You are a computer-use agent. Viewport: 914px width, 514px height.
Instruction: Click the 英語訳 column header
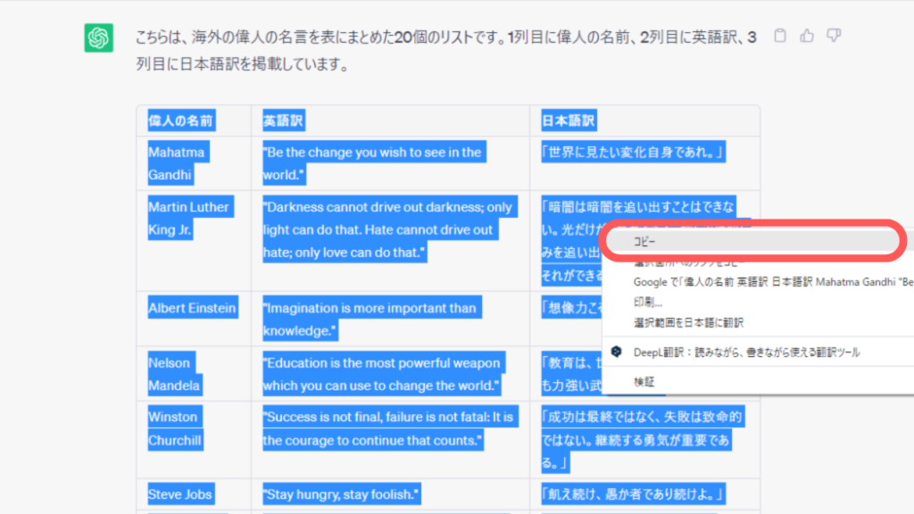click(283, 121)
